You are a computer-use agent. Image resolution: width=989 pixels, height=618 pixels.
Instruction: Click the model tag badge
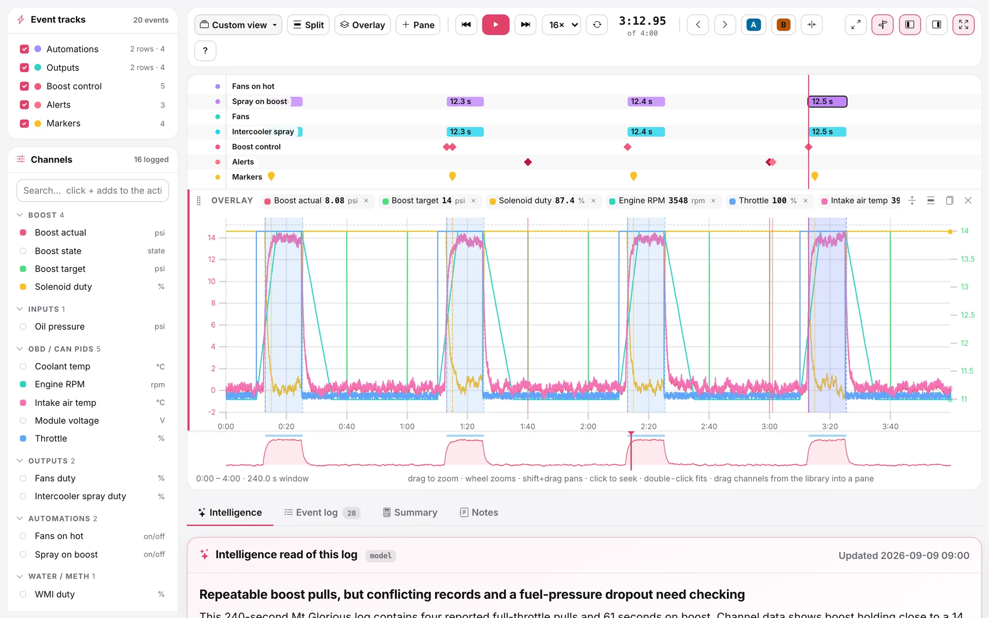point(381,556)
